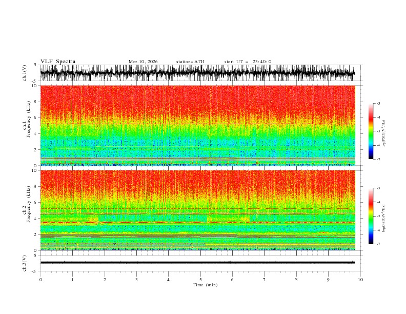Click the red 3.5 kHz band in ch.2 spectrogram
This screenshot has height=314, width=406.
[197, 222]
